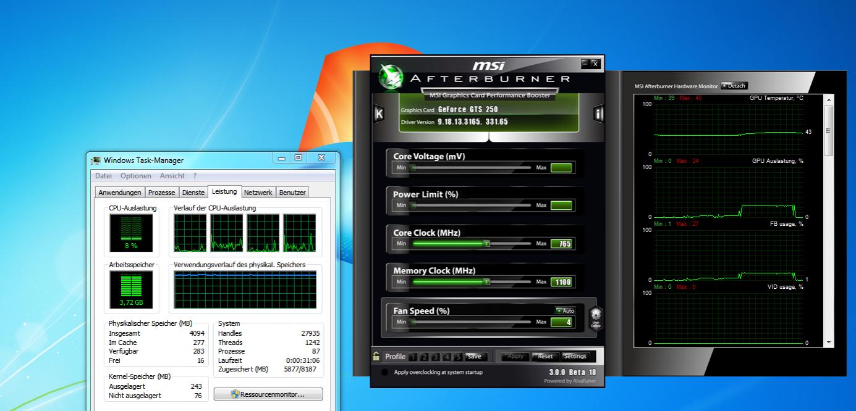Select Afterburner profile slot 5
This screenshot has height=411, width=856.
[x=458, y=357]
